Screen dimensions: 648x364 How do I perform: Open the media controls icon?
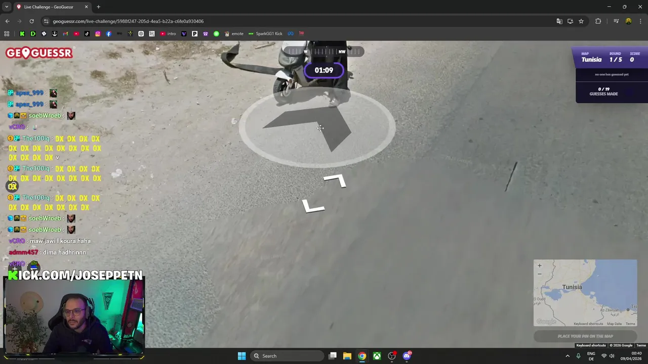coord(616,21)
